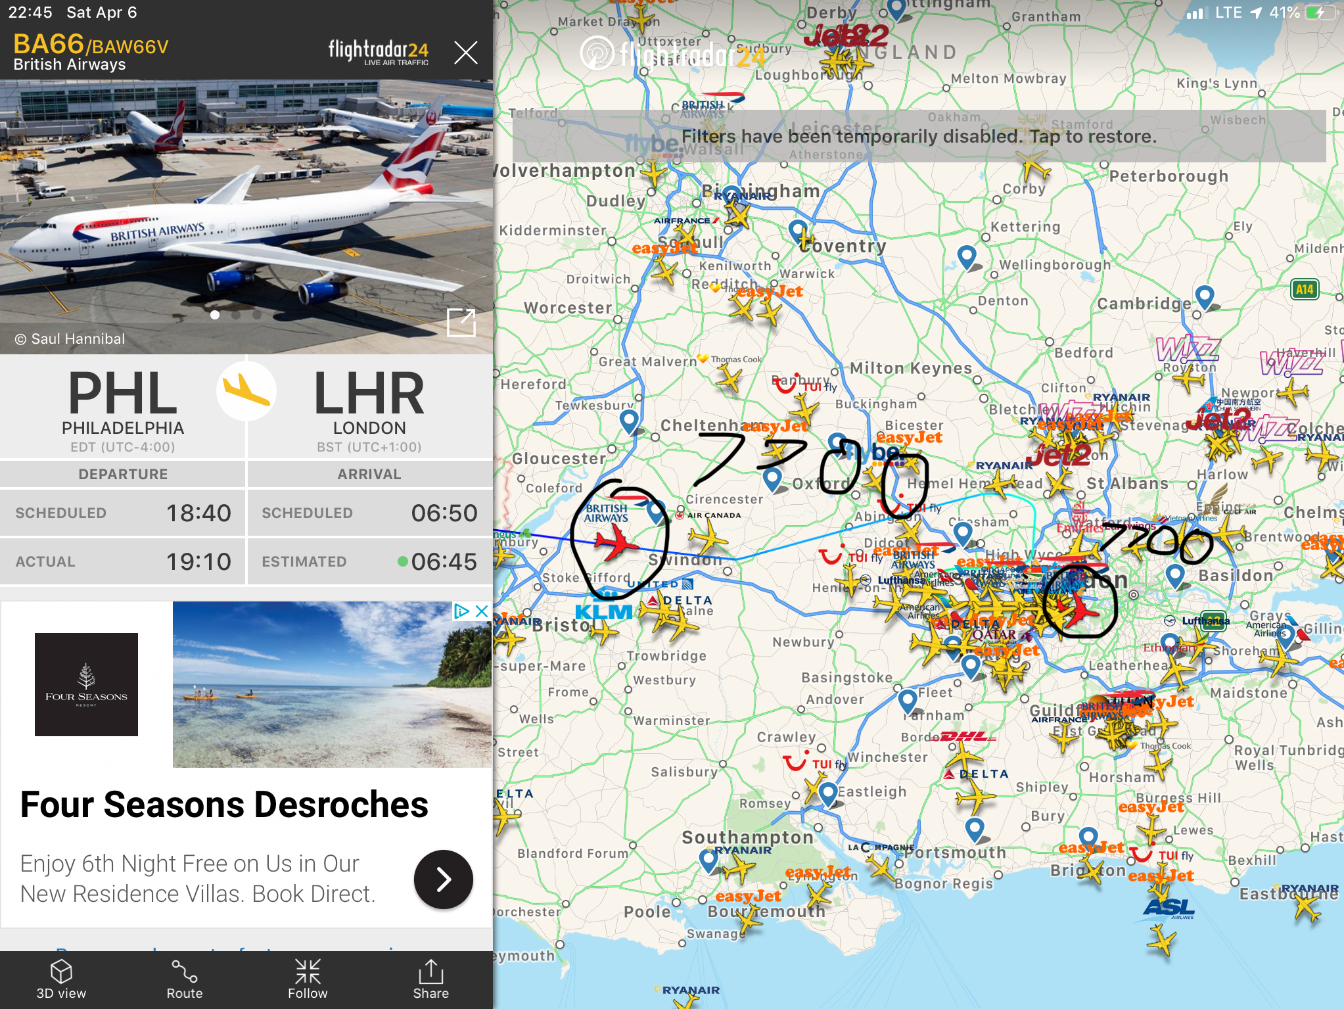Expand the aircraft photo fullscreen
The width and height of the screenshot is (1344, 1009).
tap(461, 322)
